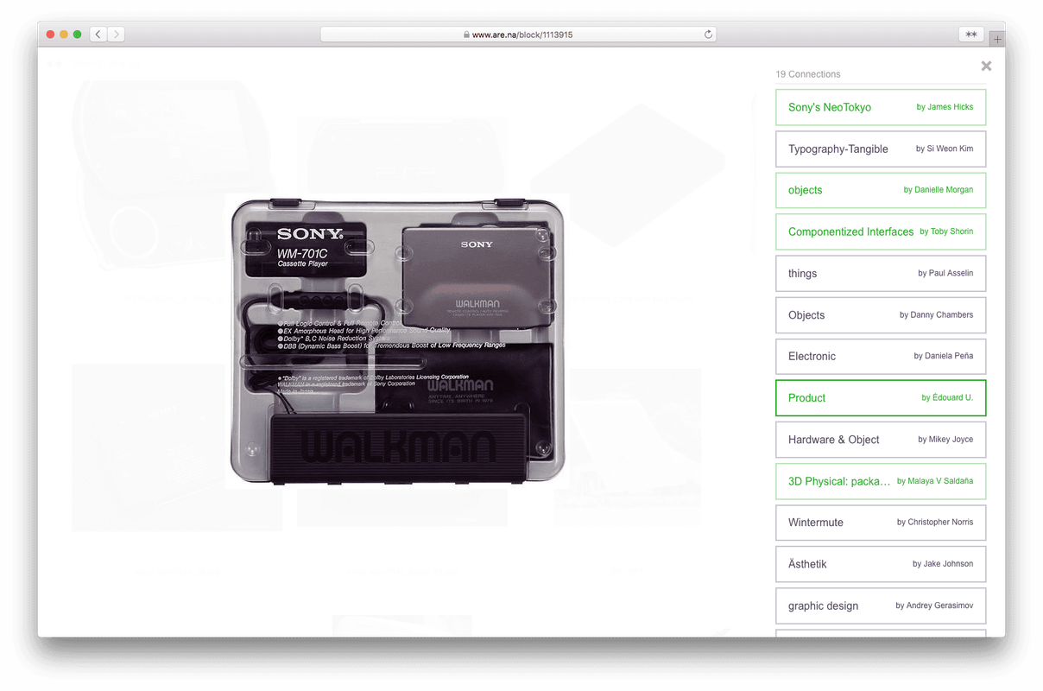Click the Sony Walkman WM-701C image
Viewport: 1043px width, 691px height.
pos(398,341)
